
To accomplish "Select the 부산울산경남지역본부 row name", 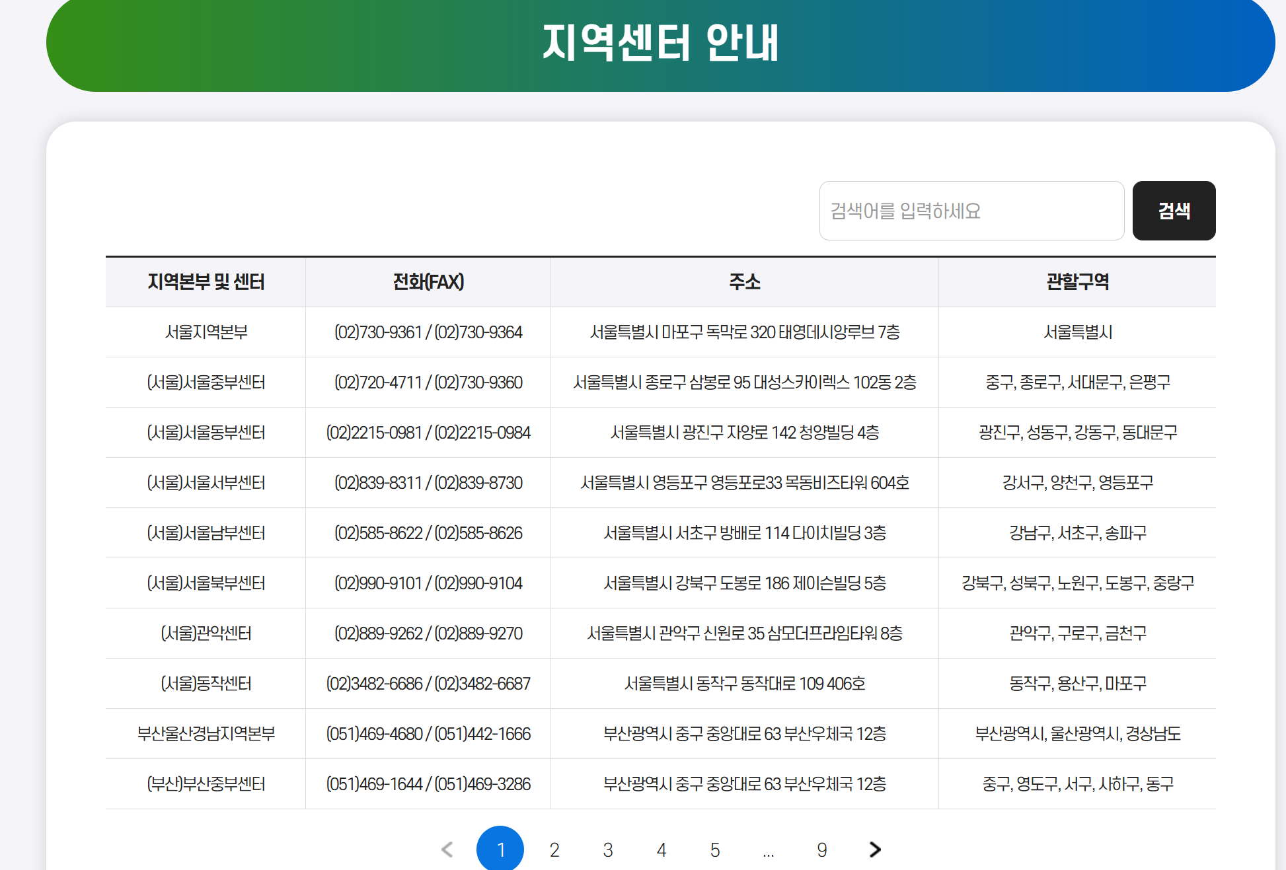I will click(x=206, y=734).
